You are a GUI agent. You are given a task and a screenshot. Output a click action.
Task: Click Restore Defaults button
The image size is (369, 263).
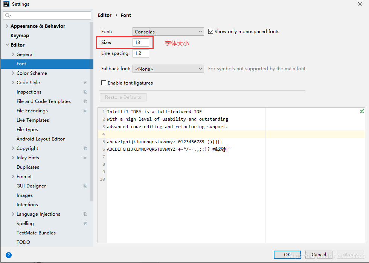[123, 97]
